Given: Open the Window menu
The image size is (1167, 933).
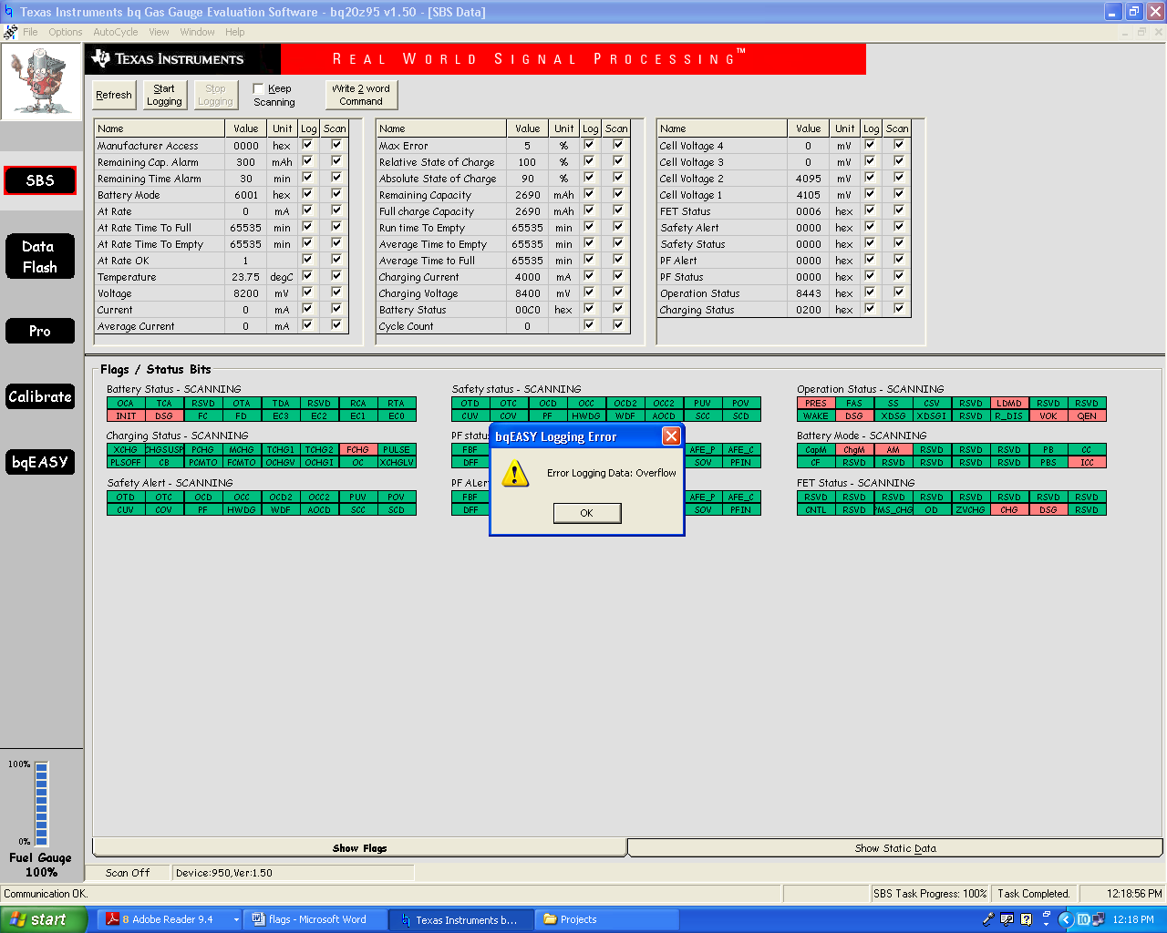Looking at the screenshot, I should [x=197, y=32].
